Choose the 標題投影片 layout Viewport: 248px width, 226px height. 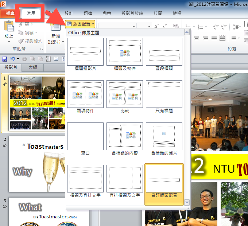(x=85, y=55)
